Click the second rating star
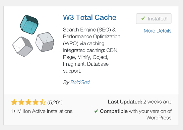The width and height of the screenshot is (183, 130). click(x=21, y=102)
